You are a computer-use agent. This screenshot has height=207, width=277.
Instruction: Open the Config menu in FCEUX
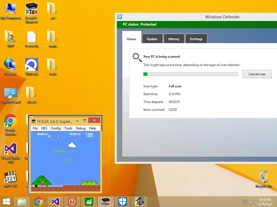coord(56,128)
